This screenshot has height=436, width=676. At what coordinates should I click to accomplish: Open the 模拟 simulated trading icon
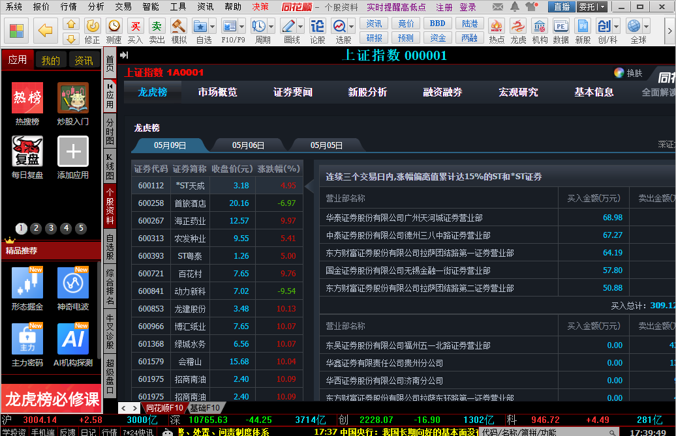(x=179, y=31)
